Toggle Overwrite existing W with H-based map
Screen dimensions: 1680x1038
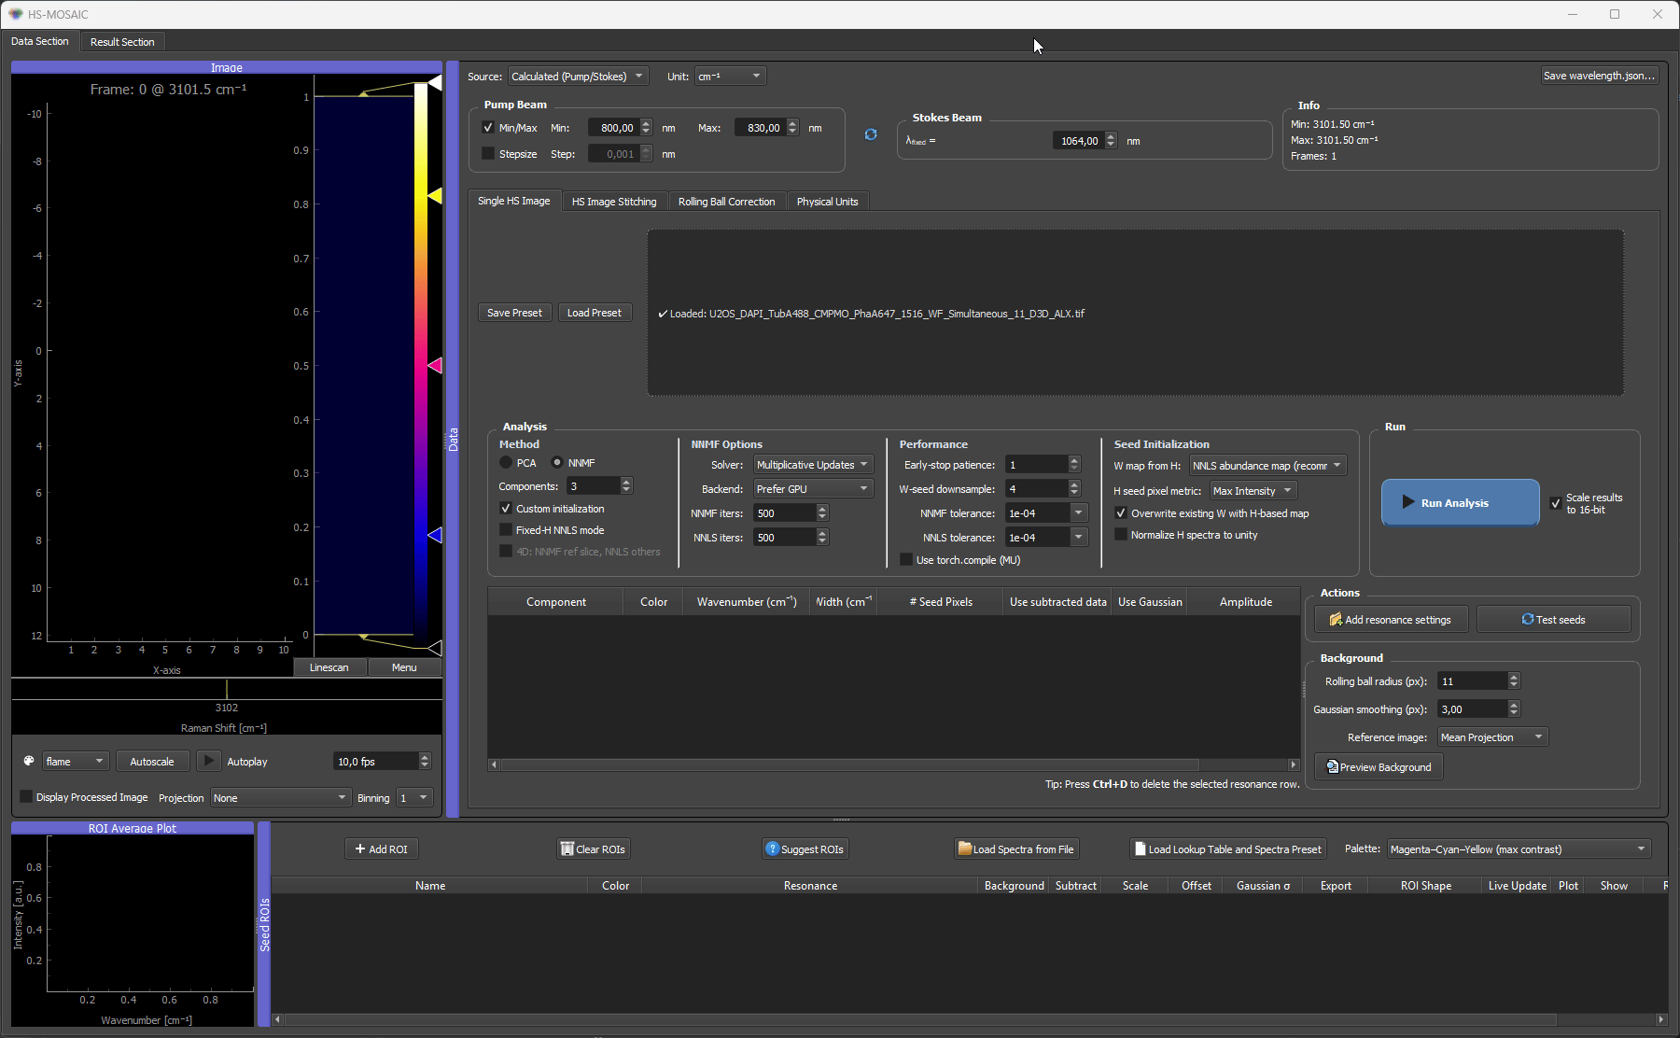1121,512
